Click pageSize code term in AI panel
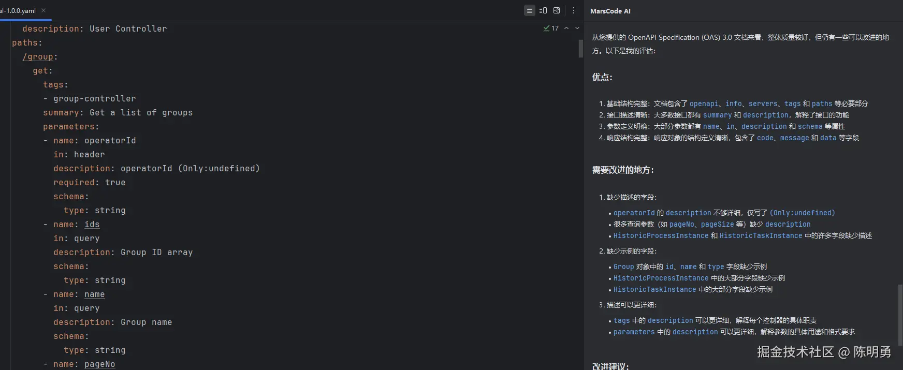The width and height of the screenshot is (903, 370). [717, 224]
